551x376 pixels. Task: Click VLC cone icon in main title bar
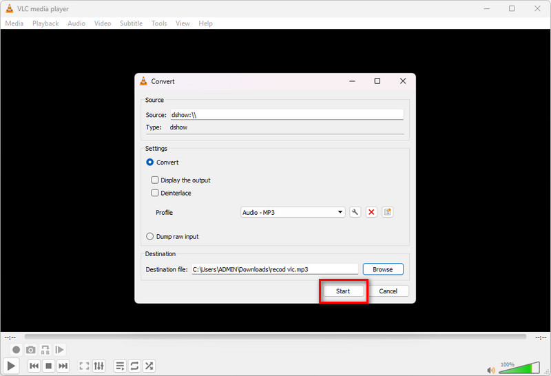click(x=10, y=9)
